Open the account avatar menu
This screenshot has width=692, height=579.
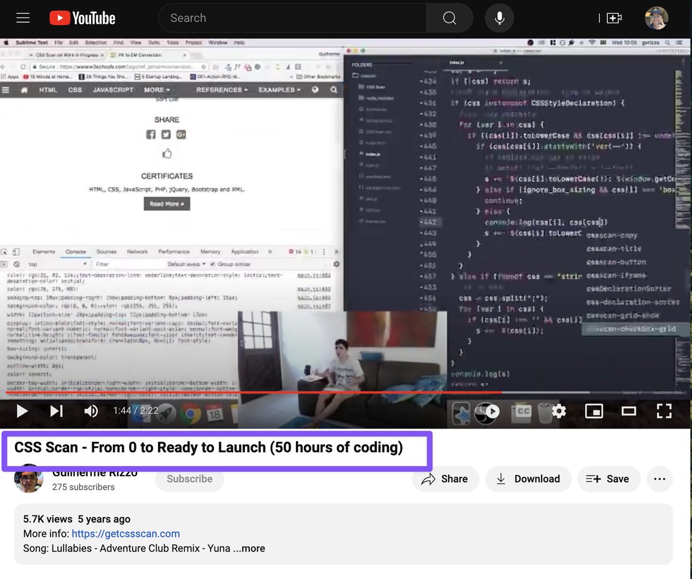pos(656,18)
